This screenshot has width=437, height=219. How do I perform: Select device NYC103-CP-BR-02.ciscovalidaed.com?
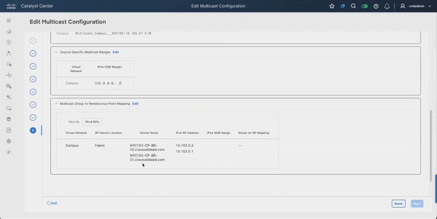point(147,148)
